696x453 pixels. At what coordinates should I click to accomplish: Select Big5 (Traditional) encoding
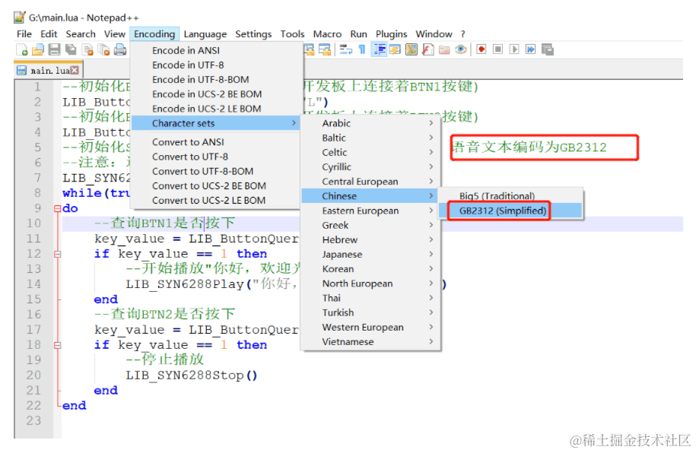click(x=510, y=196)
